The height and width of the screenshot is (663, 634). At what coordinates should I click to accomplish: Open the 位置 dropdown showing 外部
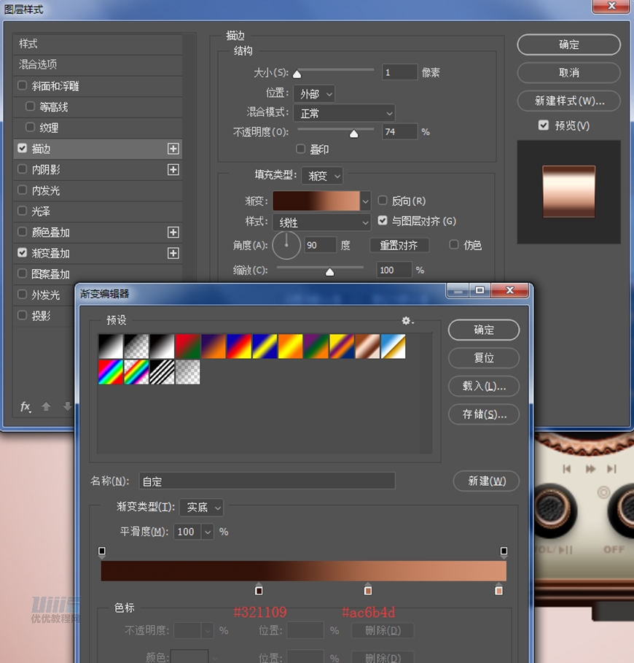click(x=315, y=93)
